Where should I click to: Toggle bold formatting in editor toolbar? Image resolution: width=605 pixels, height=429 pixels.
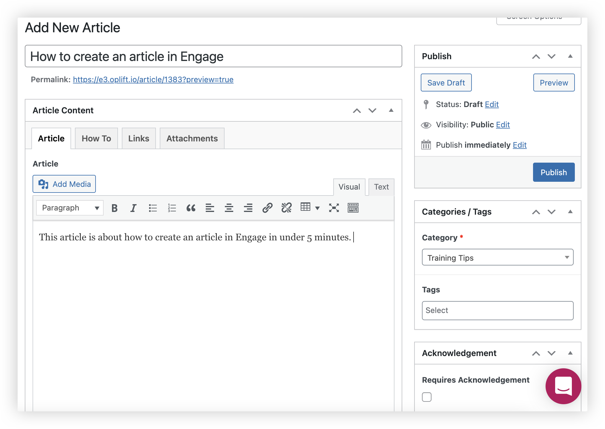point(114,208)
